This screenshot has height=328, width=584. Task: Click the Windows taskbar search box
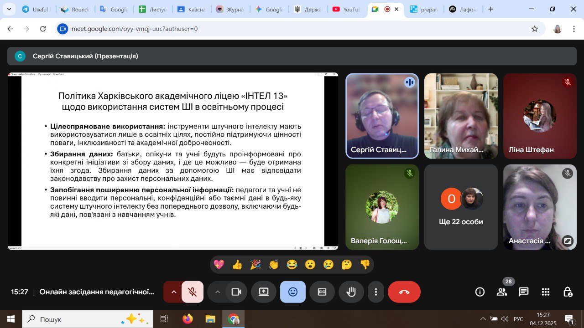click(x=88, y=319)
